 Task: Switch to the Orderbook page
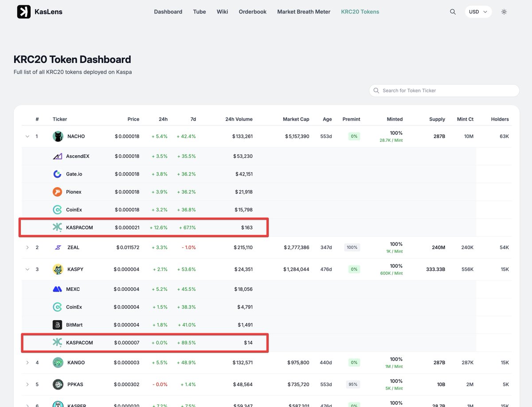tap(252, 12)
